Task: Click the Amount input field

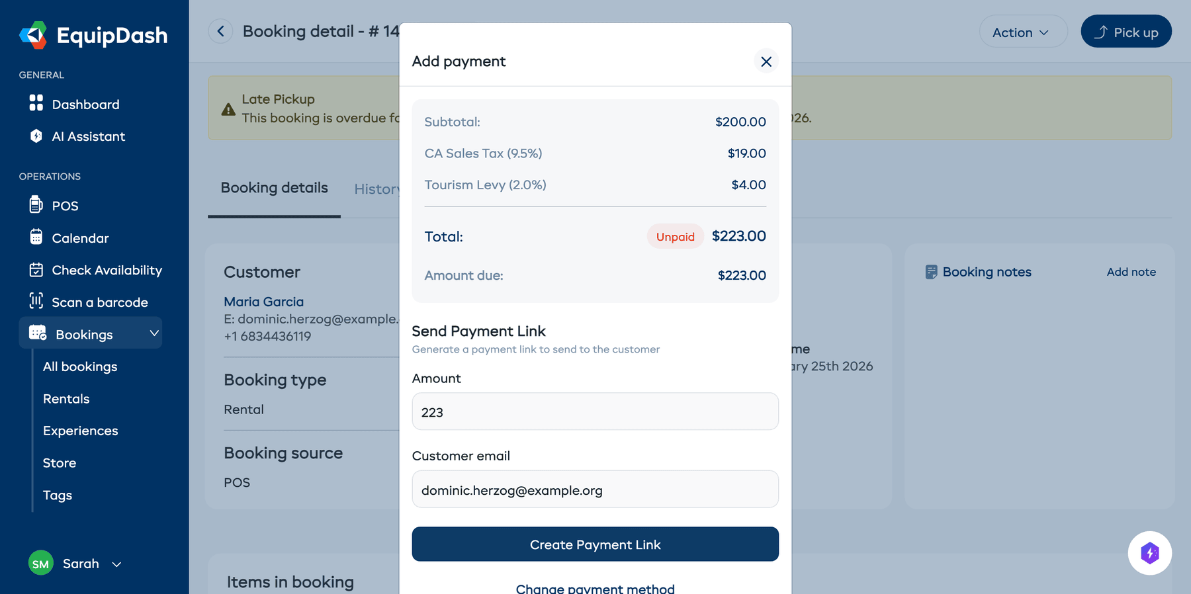Action: pyautogui.click(x=595, y=411)
